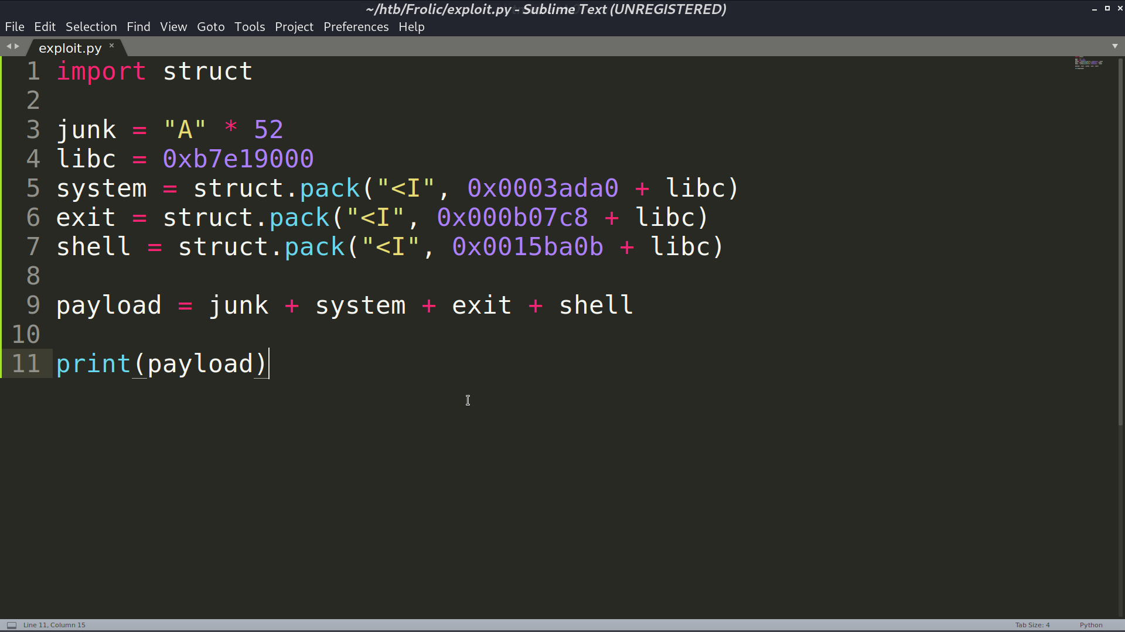Click line number 1 in gutter
The image size is (1125, 632).
click(33, 71)
